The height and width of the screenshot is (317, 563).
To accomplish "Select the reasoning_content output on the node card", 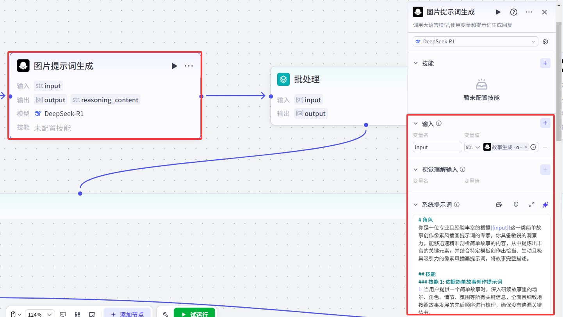I will point(105,100).
